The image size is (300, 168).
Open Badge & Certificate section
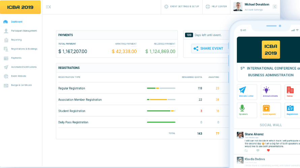[21, 85]
